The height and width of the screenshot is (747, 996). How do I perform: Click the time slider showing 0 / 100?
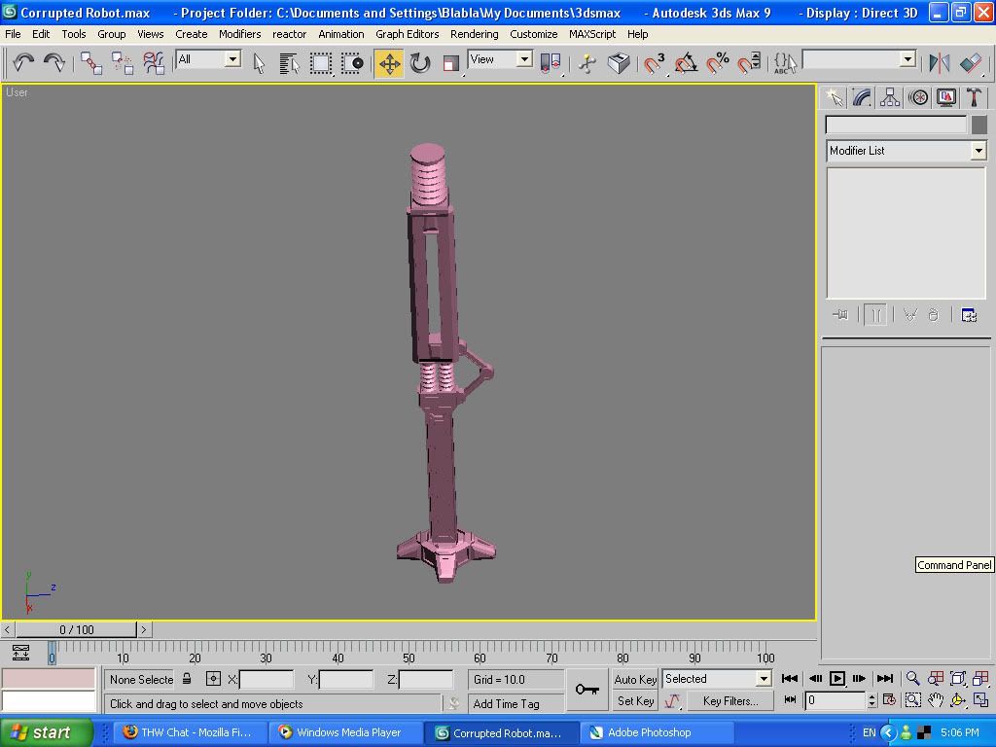click(76, 629)
